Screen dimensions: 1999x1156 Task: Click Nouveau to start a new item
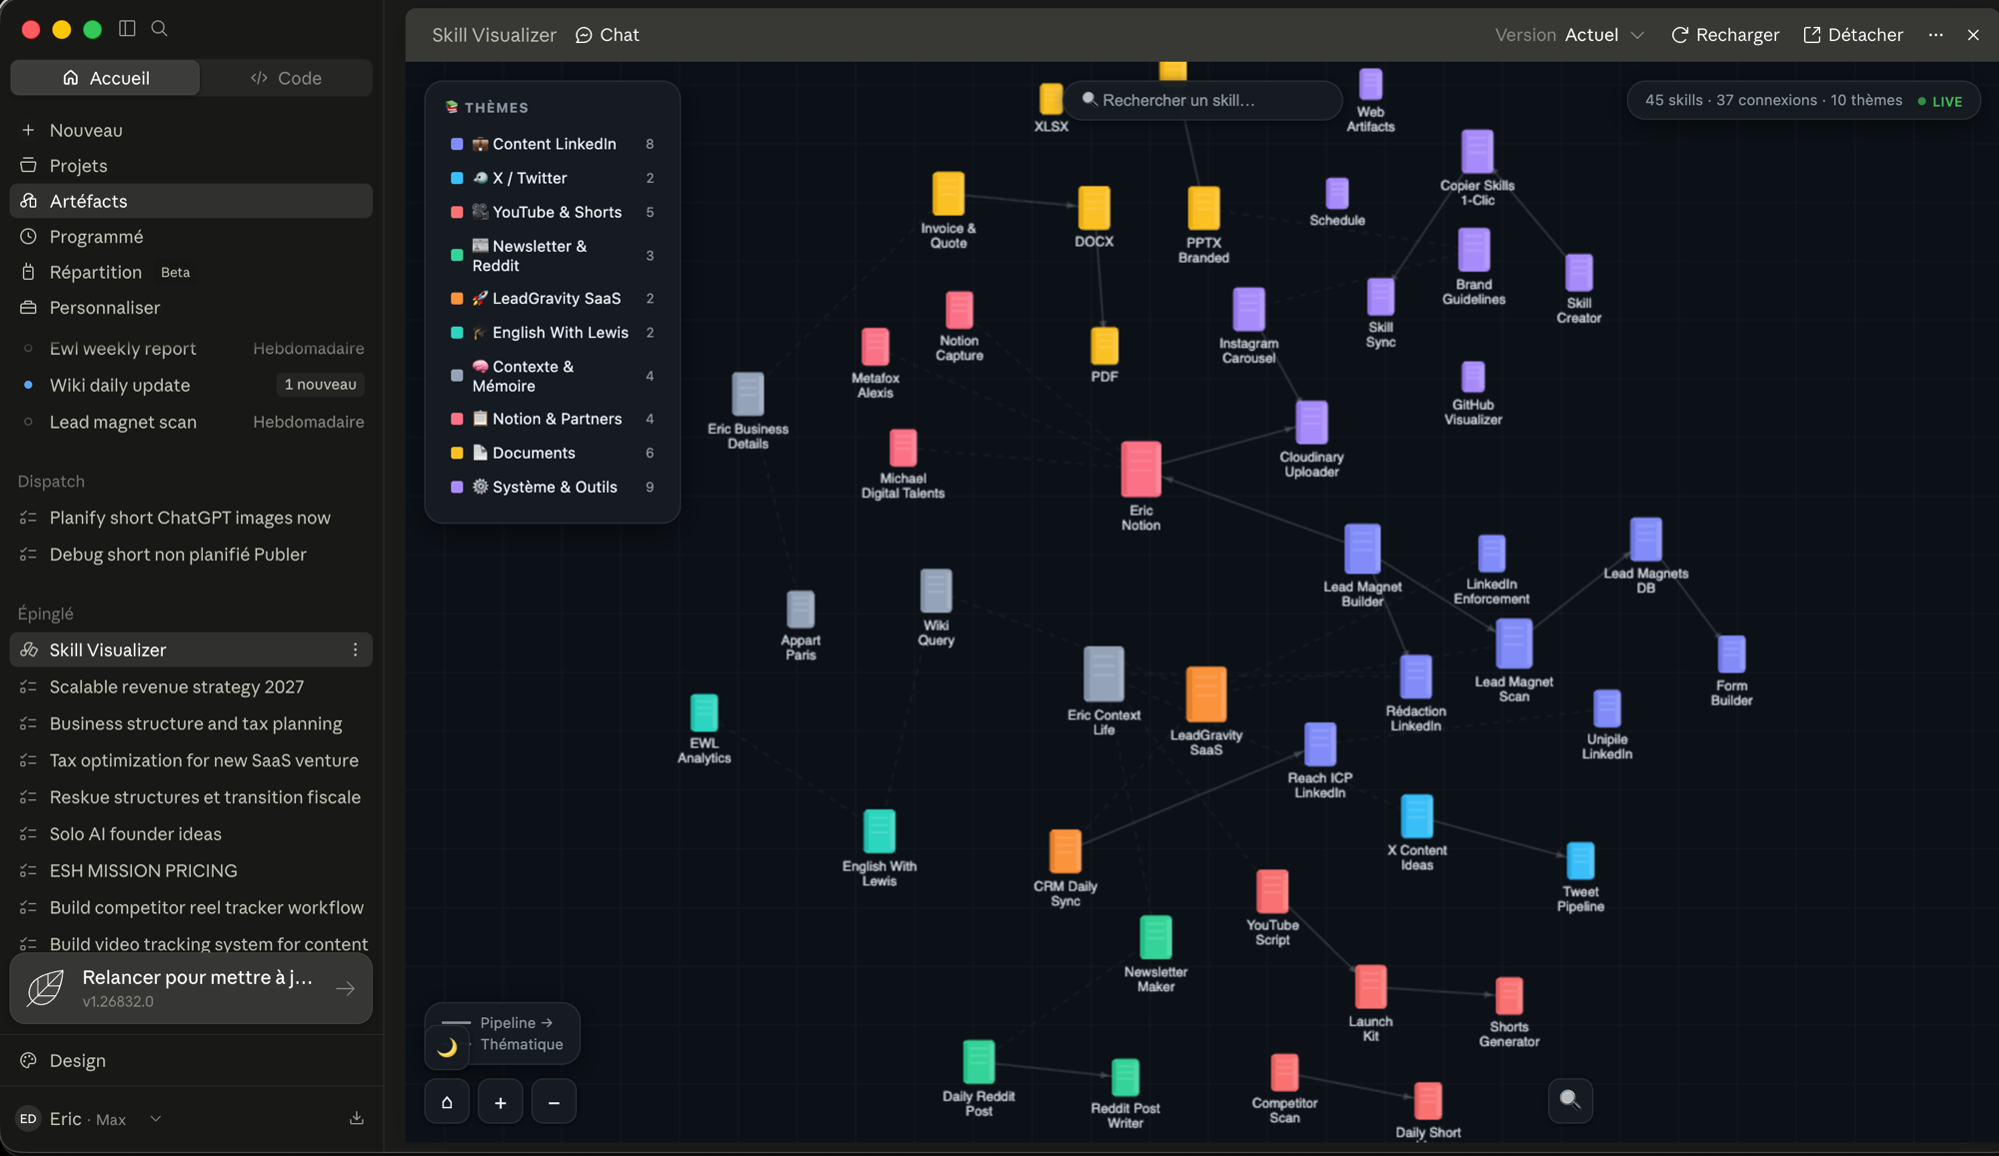(x=190, y=130)
